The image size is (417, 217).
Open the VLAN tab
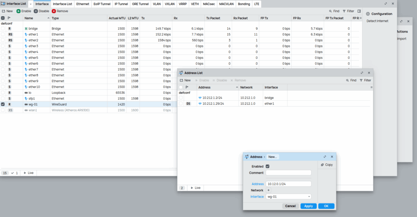coord(157,4)
